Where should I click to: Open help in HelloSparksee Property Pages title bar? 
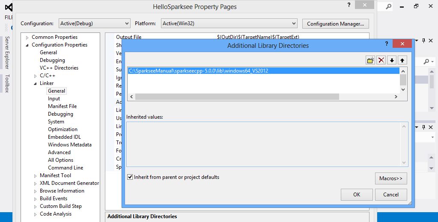(x=349, y=5)
